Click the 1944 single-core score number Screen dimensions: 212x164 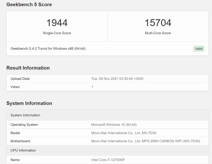point(57,23)
